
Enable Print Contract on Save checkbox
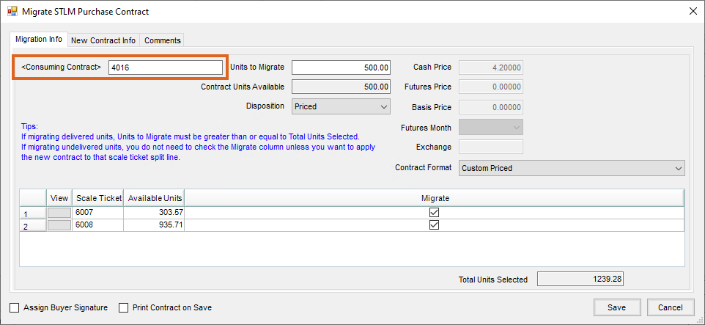point(124,308)
